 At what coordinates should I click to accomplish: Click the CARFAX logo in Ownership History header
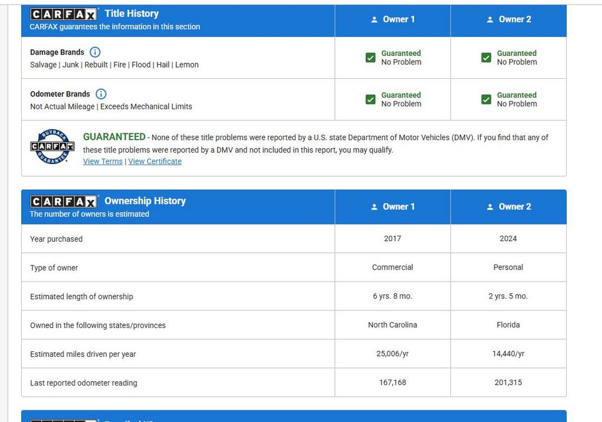(63, 202)
